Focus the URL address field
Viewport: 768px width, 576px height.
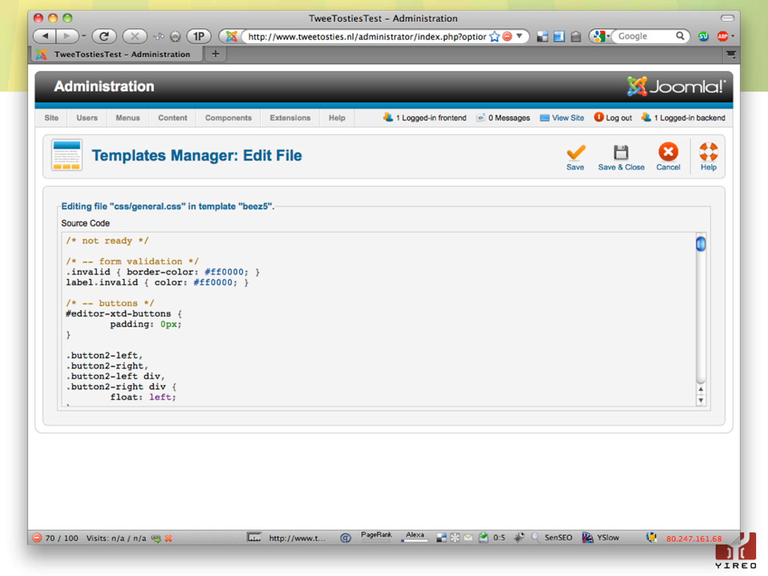point(367,36)
